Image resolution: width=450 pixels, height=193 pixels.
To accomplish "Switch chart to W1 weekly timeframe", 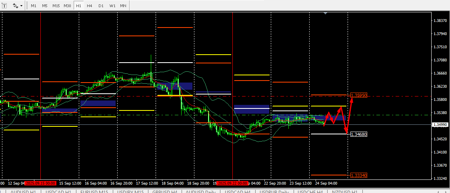I will (112, 6).
